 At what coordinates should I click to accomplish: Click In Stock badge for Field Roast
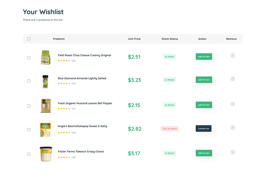click(170, 56)
